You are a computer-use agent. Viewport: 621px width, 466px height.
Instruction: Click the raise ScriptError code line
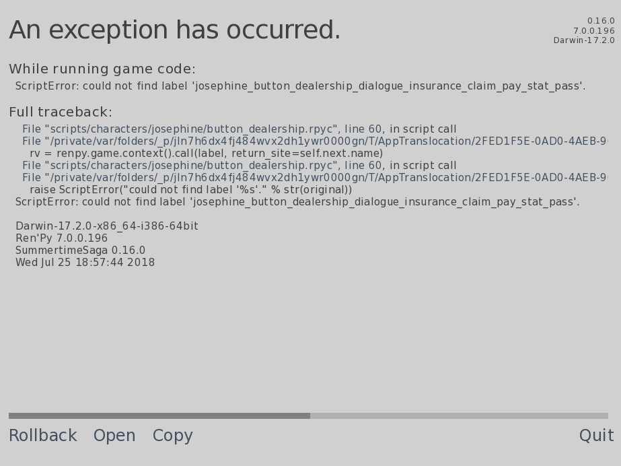(190, 190)
